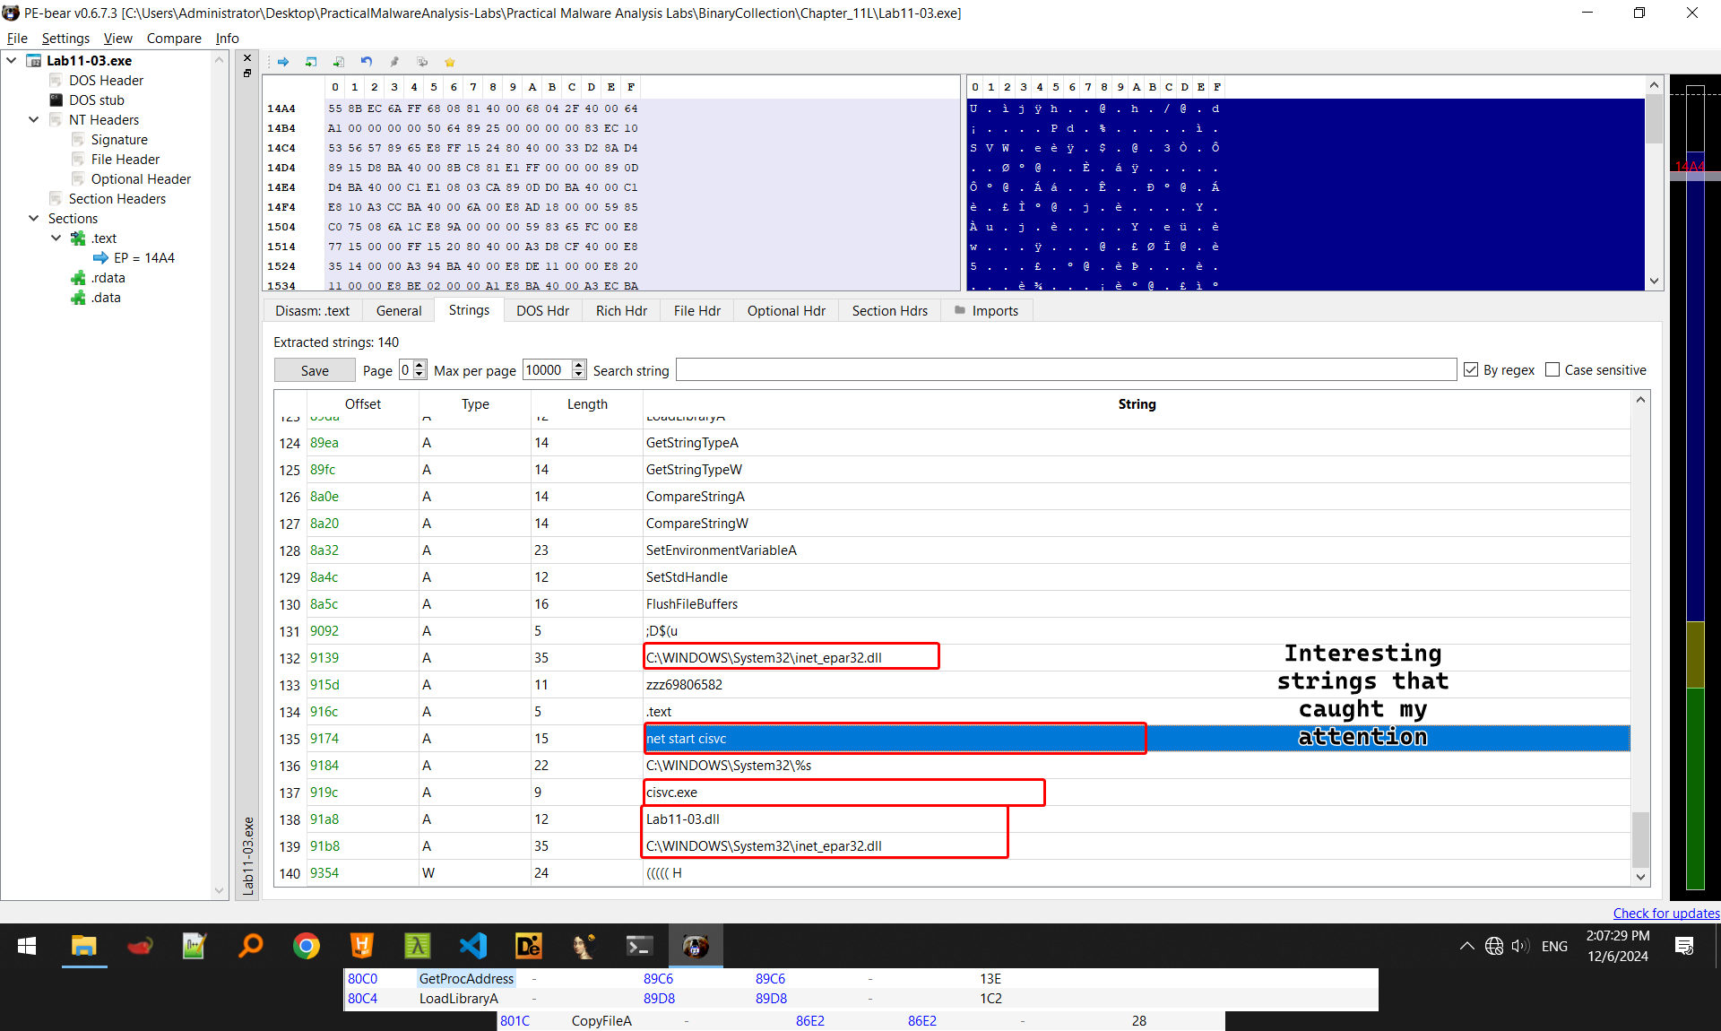Click the gray pin toolbar icon

[x=394, y=62]
